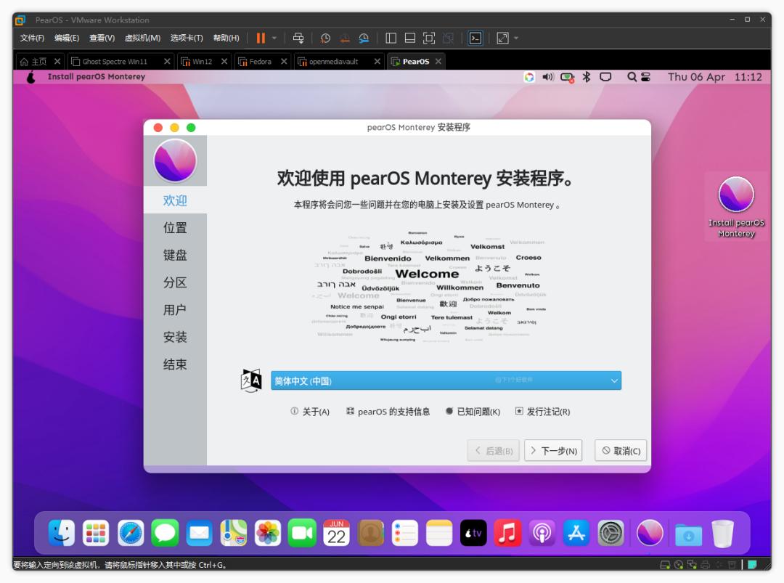Open the language selection combo box
784x583 pixels.
click(446, 380)
